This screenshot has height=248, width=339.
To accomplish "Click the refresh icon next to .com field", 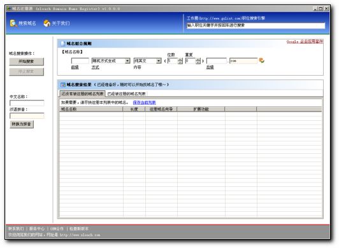I will [262, 60].
